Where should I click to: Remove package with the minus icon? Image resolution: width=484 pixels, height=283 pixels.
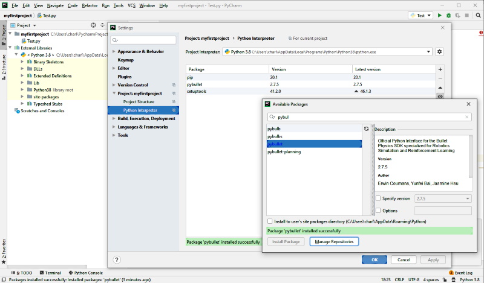click(440, 78)
